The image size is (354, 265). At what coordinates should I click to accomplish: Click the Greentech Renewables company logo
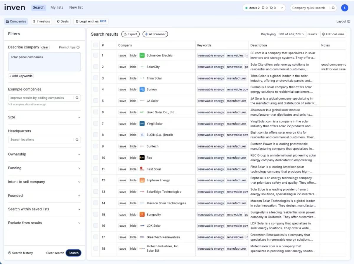[x=142, y=237]
